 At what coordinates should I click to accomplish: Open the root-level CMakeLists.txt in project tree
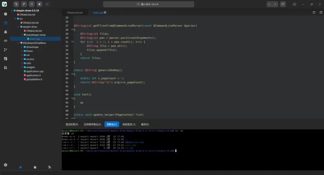click(27, 15)
